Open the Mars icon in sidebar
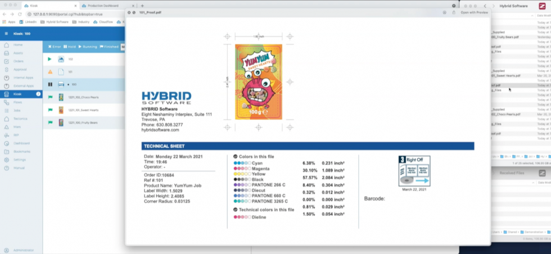 pos(6,127)
